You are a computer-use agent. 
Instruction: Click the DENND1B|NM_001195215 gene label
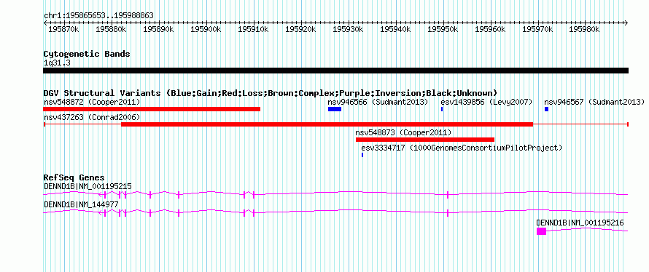tap(88, 187)
